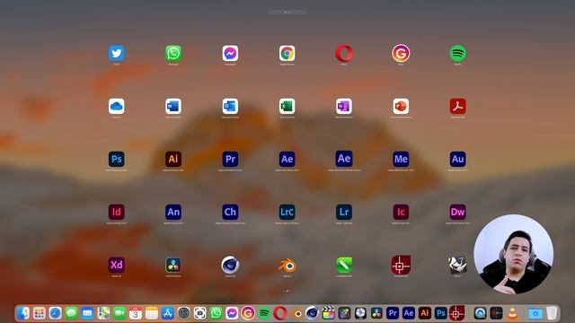Open the Trash in the Dock

click(x=552, y=313)
